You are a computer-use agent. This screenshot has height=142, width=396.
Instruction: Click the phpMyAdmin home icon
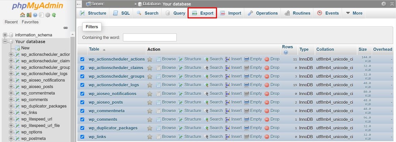pos(22,15)
